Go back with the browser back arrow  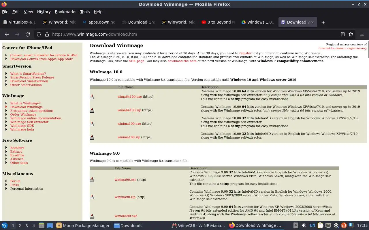tap(7, 34)
